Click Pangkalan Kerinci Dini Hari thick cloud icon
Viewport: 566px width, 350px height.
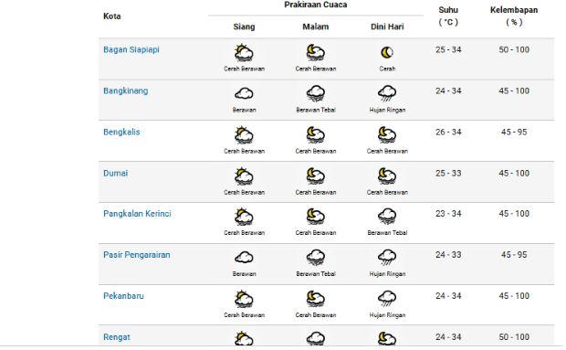[x=387, y=217]
